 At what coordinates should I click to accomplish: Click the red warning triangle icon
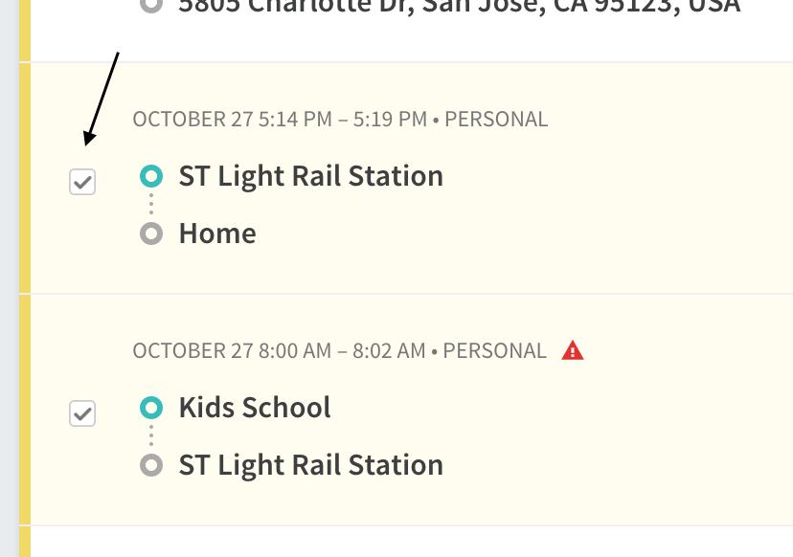click(573, 350)
